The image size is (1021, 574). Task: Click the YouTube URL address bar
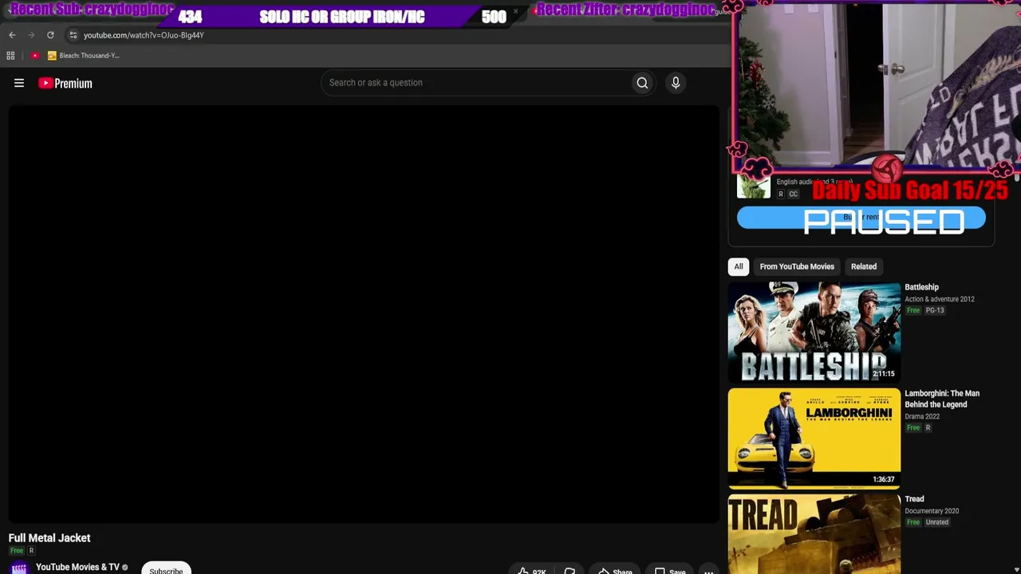(x=144, y=35)
